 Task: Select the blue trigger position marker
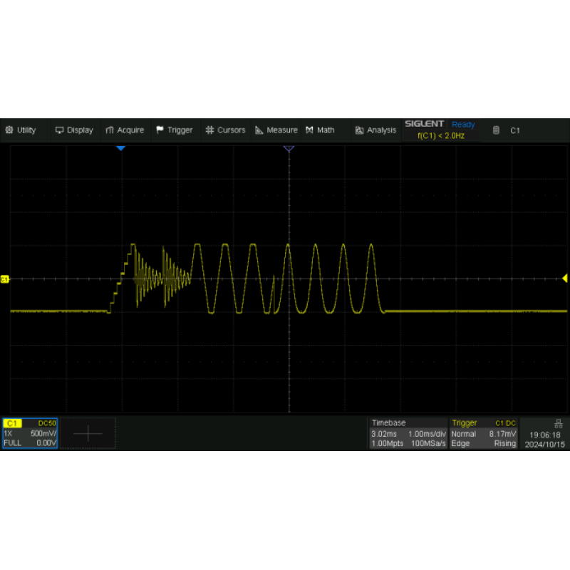coord(121,148)
